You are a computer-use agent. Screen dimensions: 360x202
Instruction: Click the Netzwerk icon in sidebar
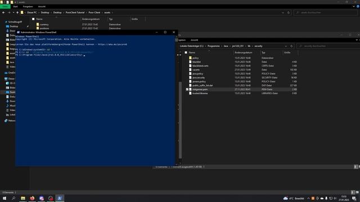(6, 121)
